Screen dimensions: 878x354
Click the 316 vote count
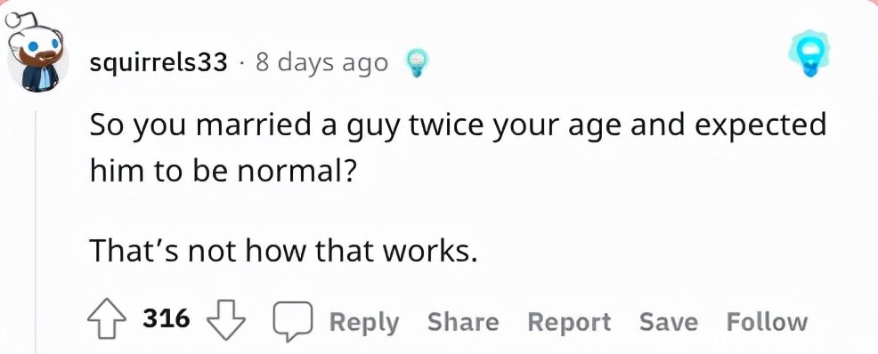pyautogui.click(x=167, y=318)
